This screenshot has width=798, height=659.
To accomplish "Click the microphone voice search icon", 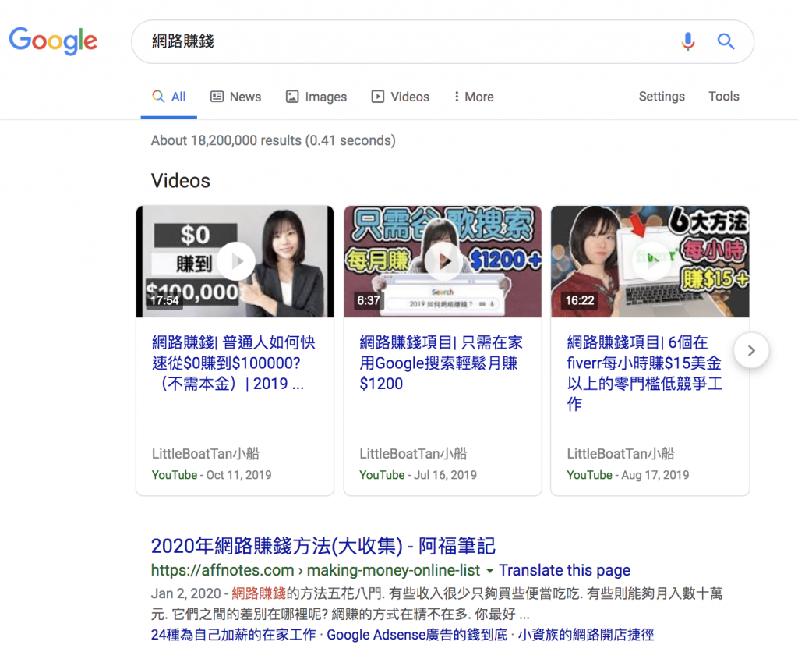I will coord(687,41).
